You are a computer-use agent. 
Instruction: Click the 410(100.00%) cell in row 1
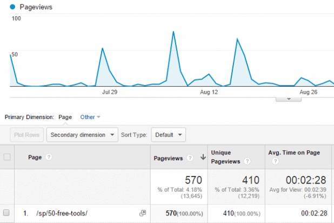point(242,213)
